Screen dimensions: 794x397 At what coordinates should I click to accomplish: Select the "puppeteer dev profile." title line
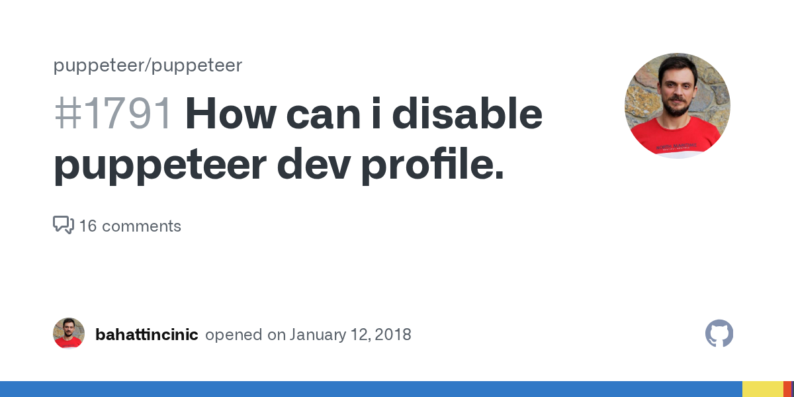tap(279, 165)
